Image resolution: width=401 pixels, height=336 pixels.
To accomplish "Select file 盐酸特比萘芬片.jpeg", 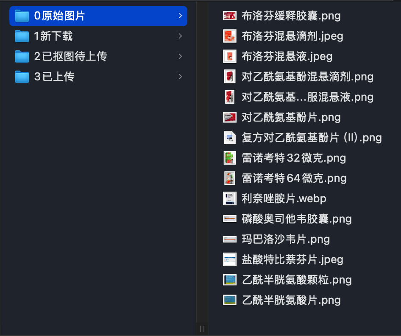I will tap(292, 259).
